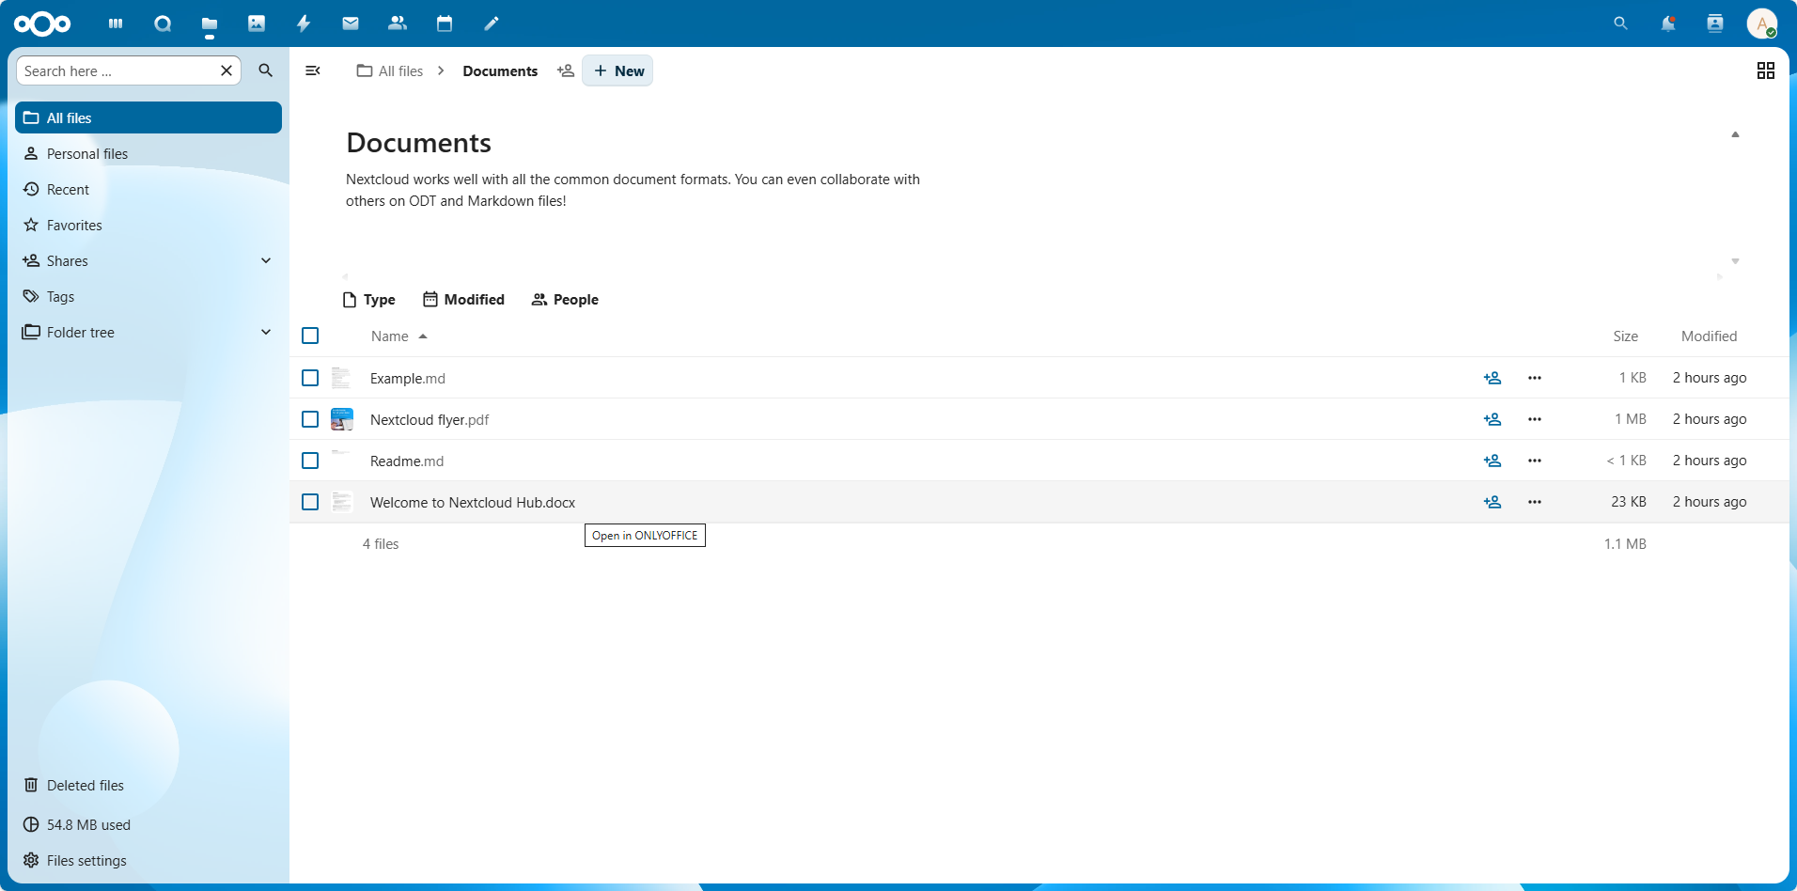Open Deleted files view
This screenshot has width=1797, height=891.
click(85, 786)
